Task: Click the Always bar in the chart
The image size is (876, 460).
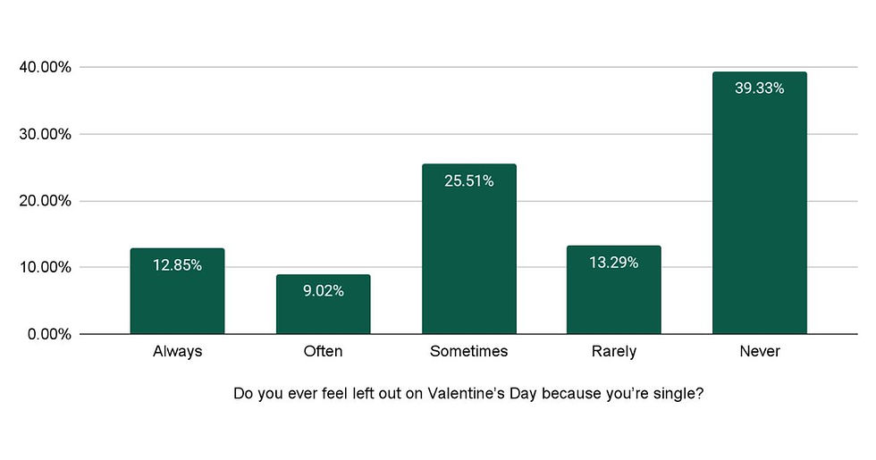Action: pyautogui.click(x=177, y=291)
